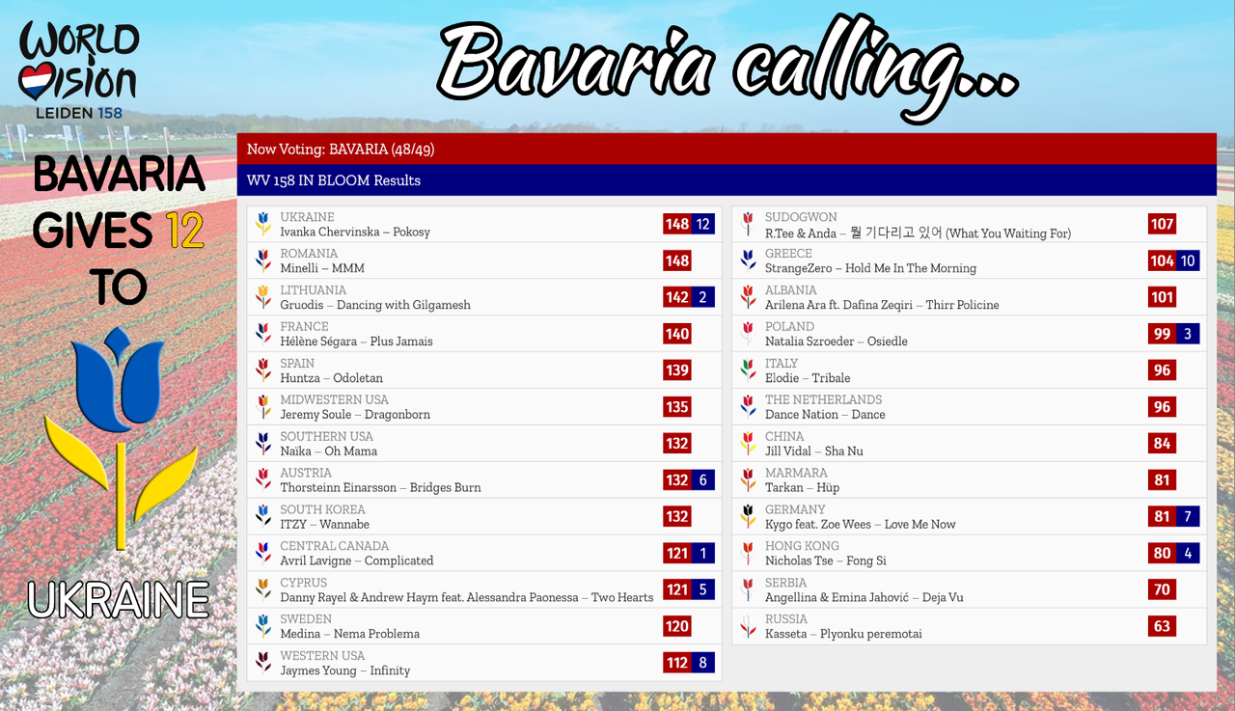Viewport: 1235px width, 711px height.
Task: Click the tulip icon next to FRANCE
Action: (262, 334)
